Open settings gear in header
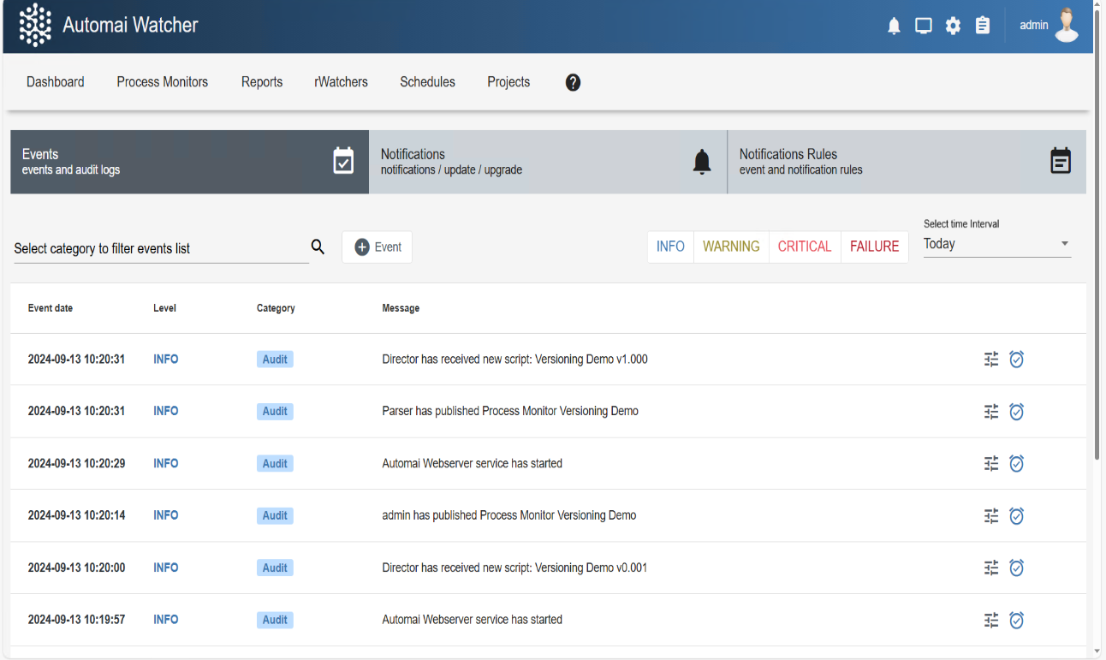 coord(953,26)
